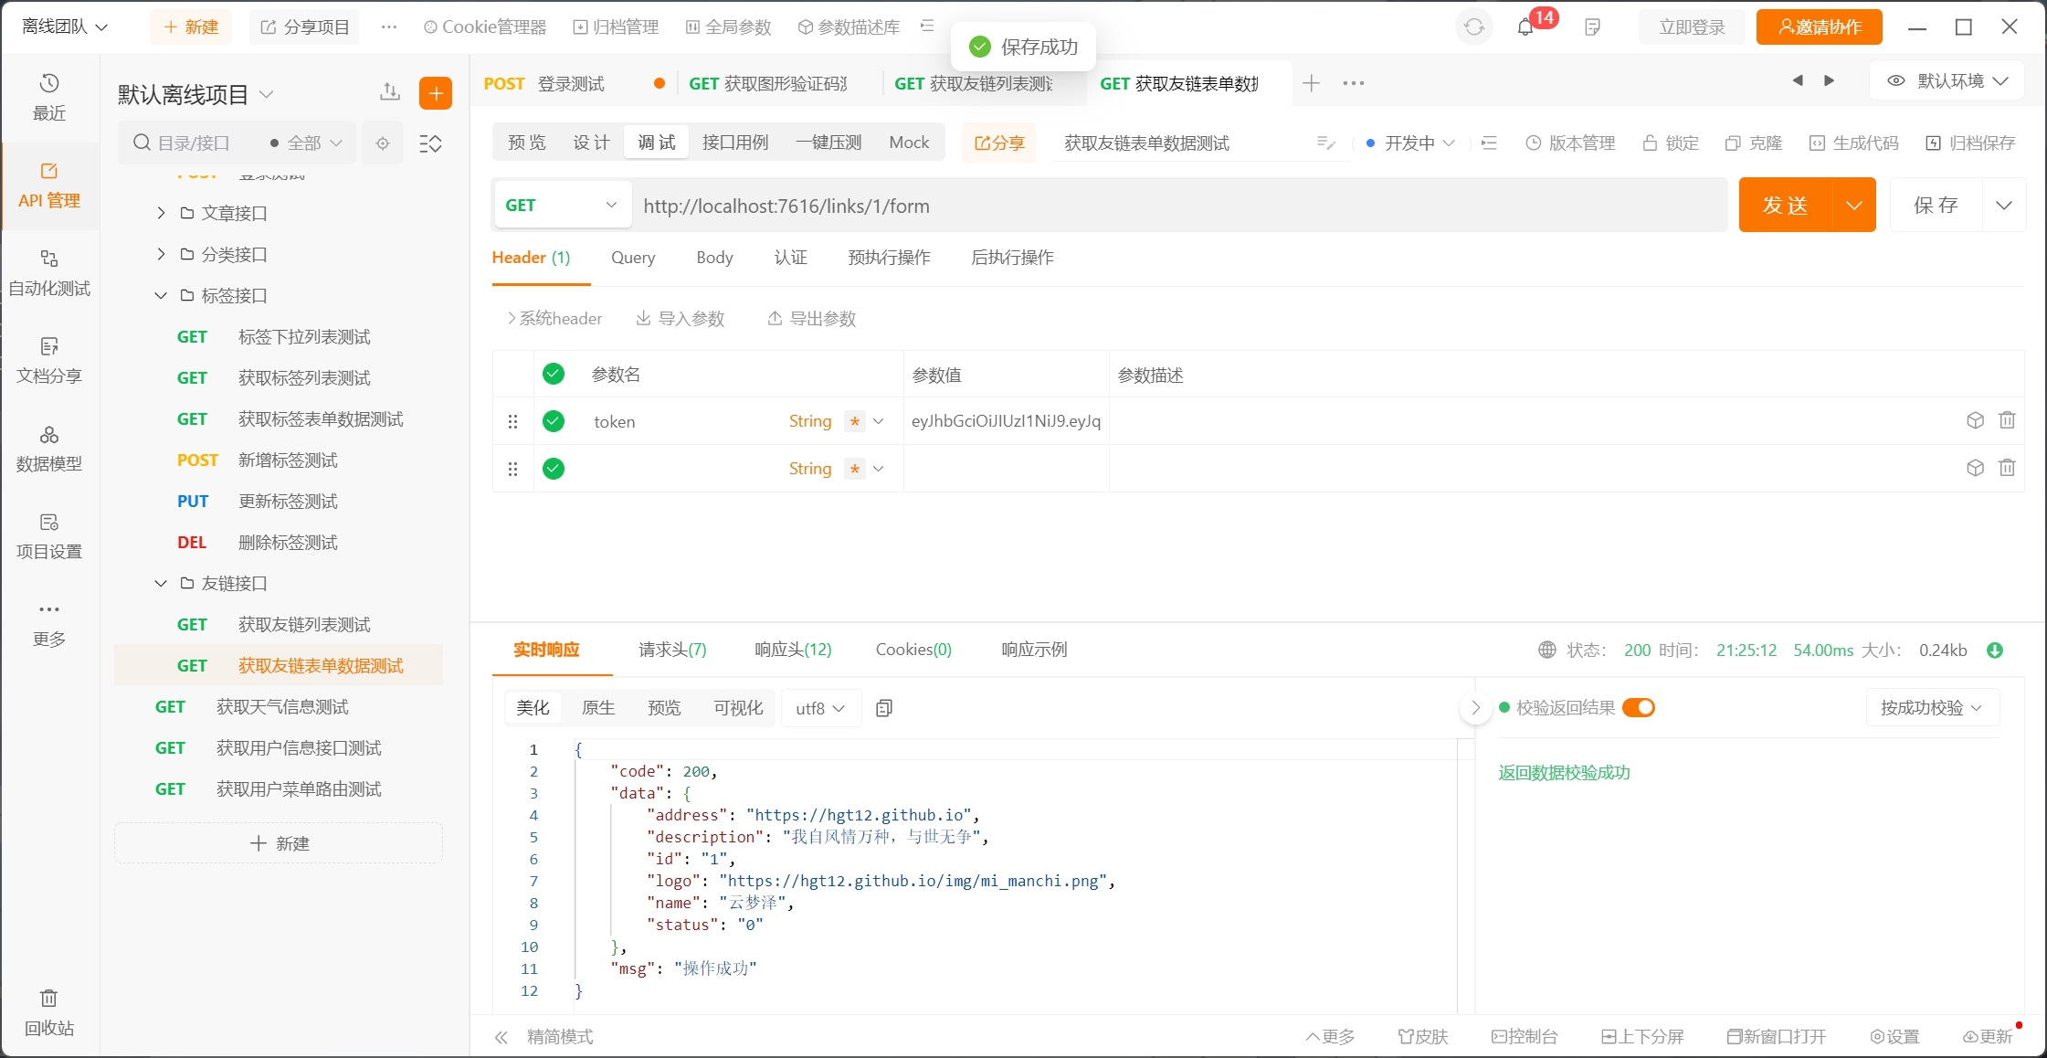Collapse the 标签接口 folder
The image size is (2047, 1058).
161,296
